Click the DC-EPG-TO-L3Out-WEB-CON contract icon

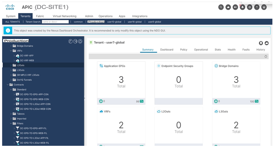coord(18,109)
